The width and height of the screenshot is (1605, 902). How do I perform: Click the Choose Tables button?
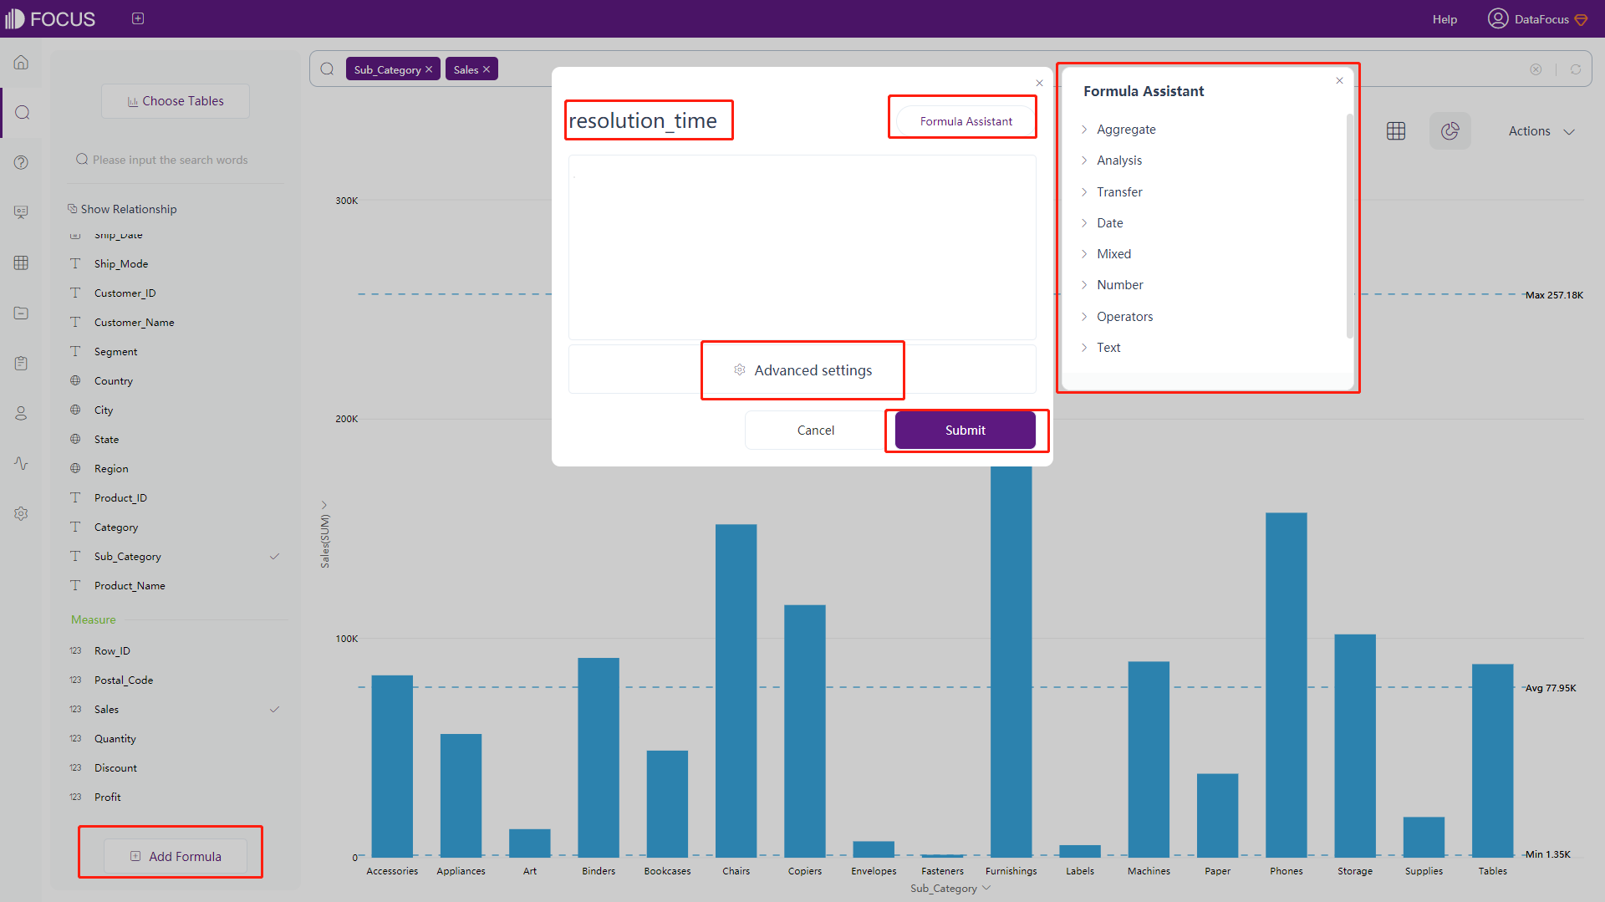click(176, 101)
